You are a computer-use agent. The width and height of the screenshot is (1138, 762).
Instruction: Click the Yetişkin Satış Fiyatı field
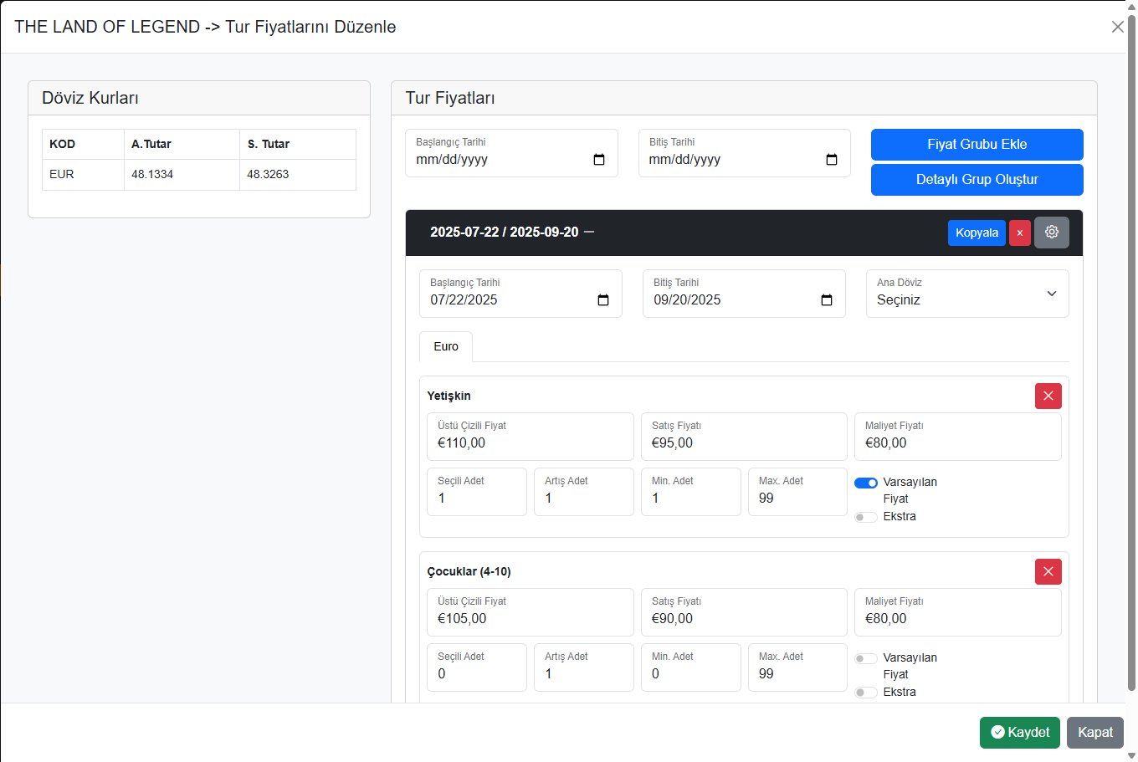click(743, 442)
